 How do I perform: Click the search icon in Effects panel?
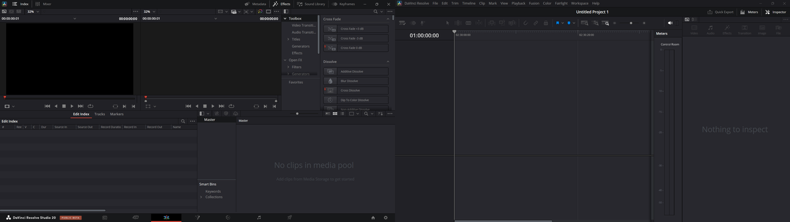pos(375,11)
